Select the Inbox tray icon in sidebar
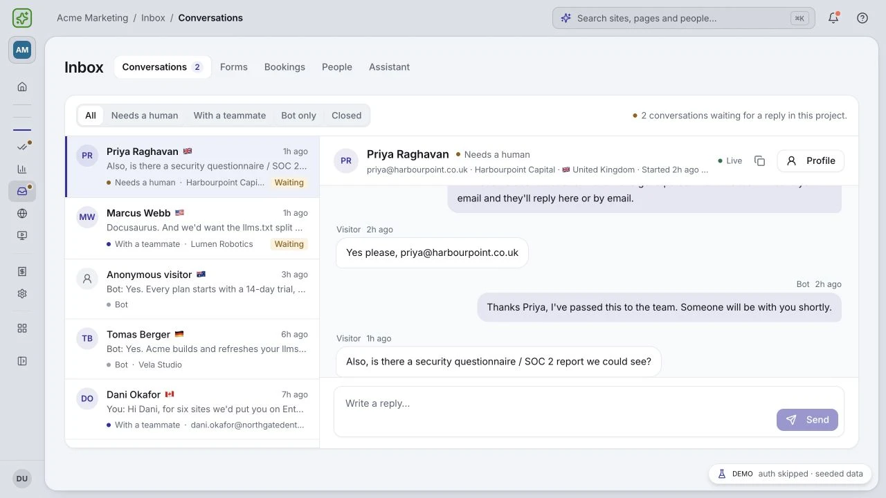Image resolution: width=886 pixels, height=498 pixels. [22, 192]
